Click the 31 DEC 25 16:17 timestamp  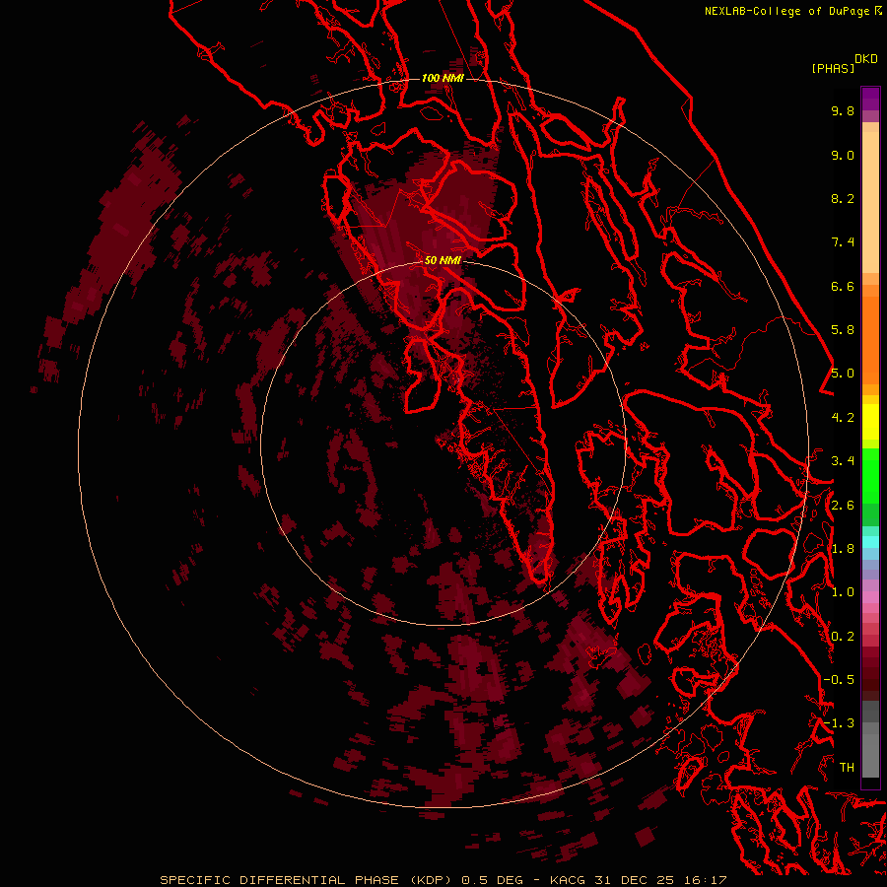(660, 880)
